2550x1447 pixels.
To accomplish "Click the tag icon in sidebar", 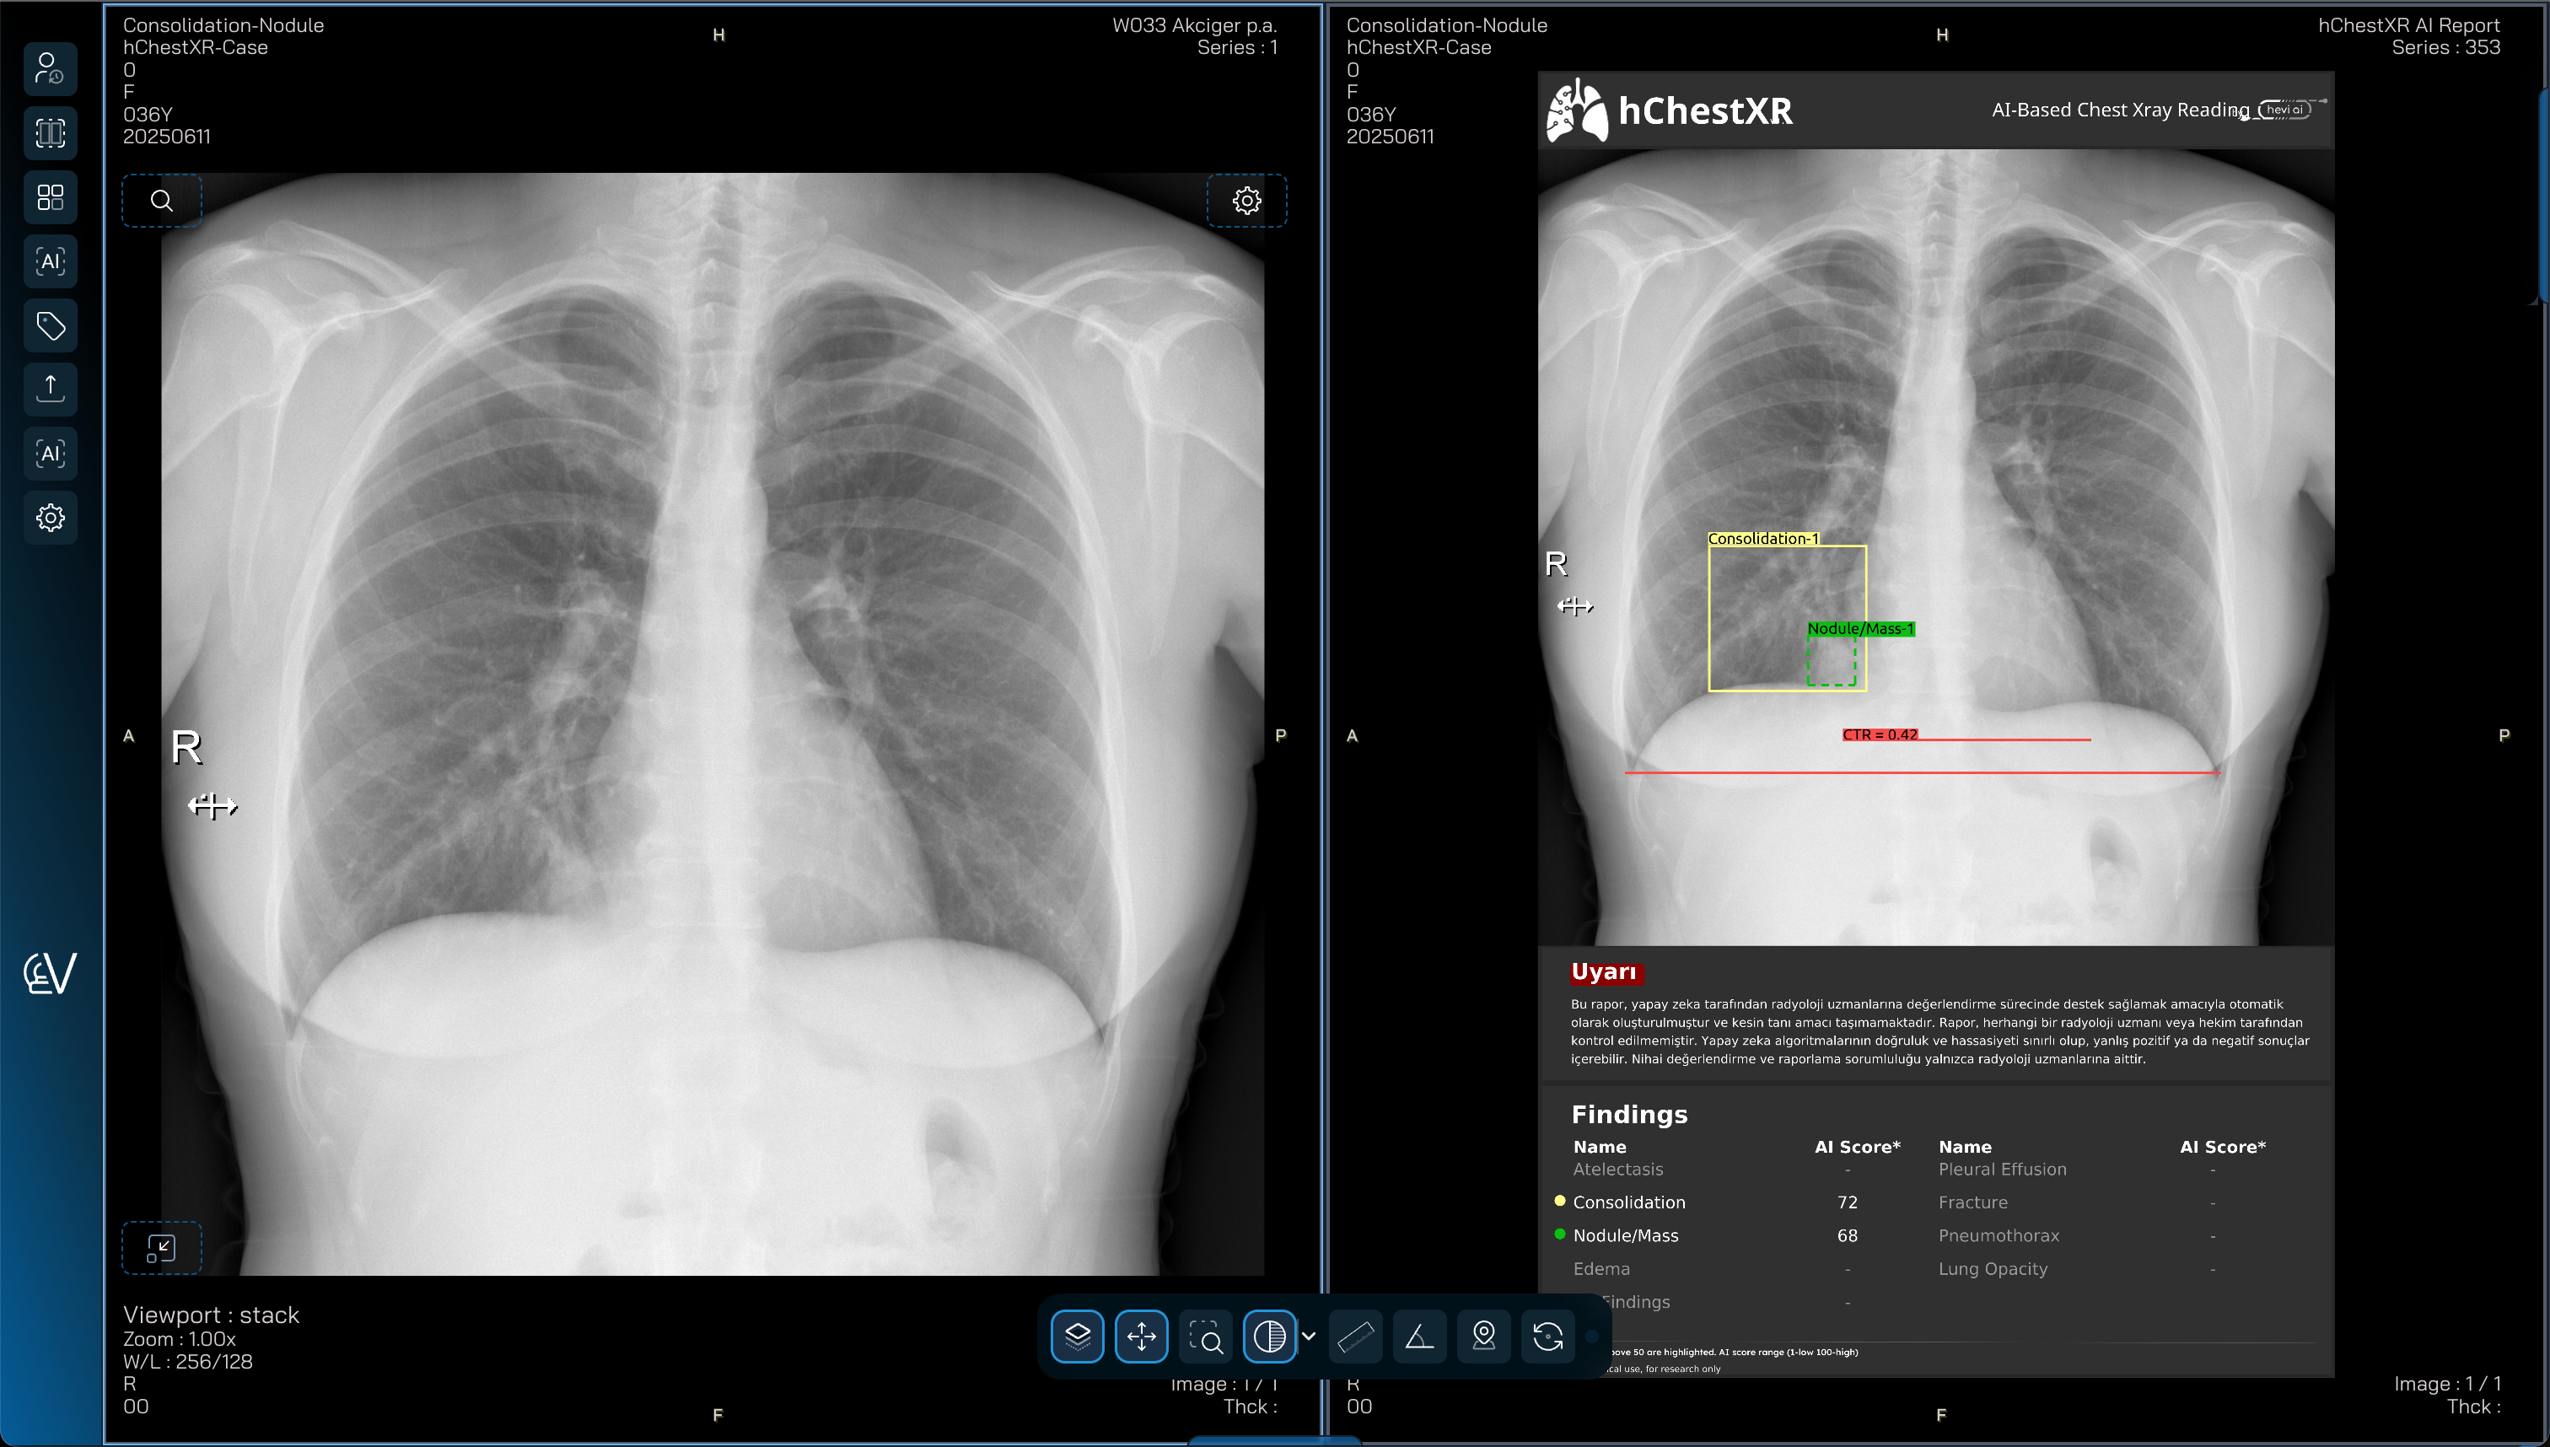I will pyautogui.click(x=50, y=325).
